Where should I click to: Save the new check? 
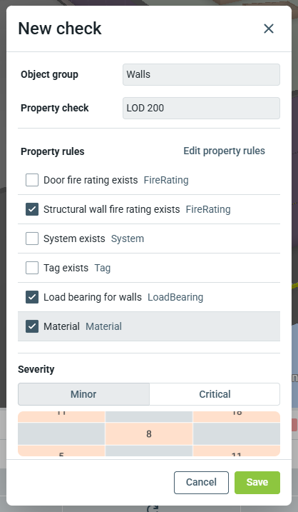click(x=257, y=482)
